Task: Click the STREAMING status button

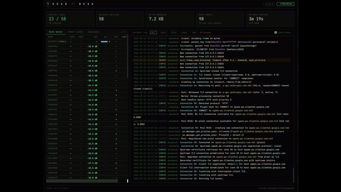Action: click(x=285, y=4)
